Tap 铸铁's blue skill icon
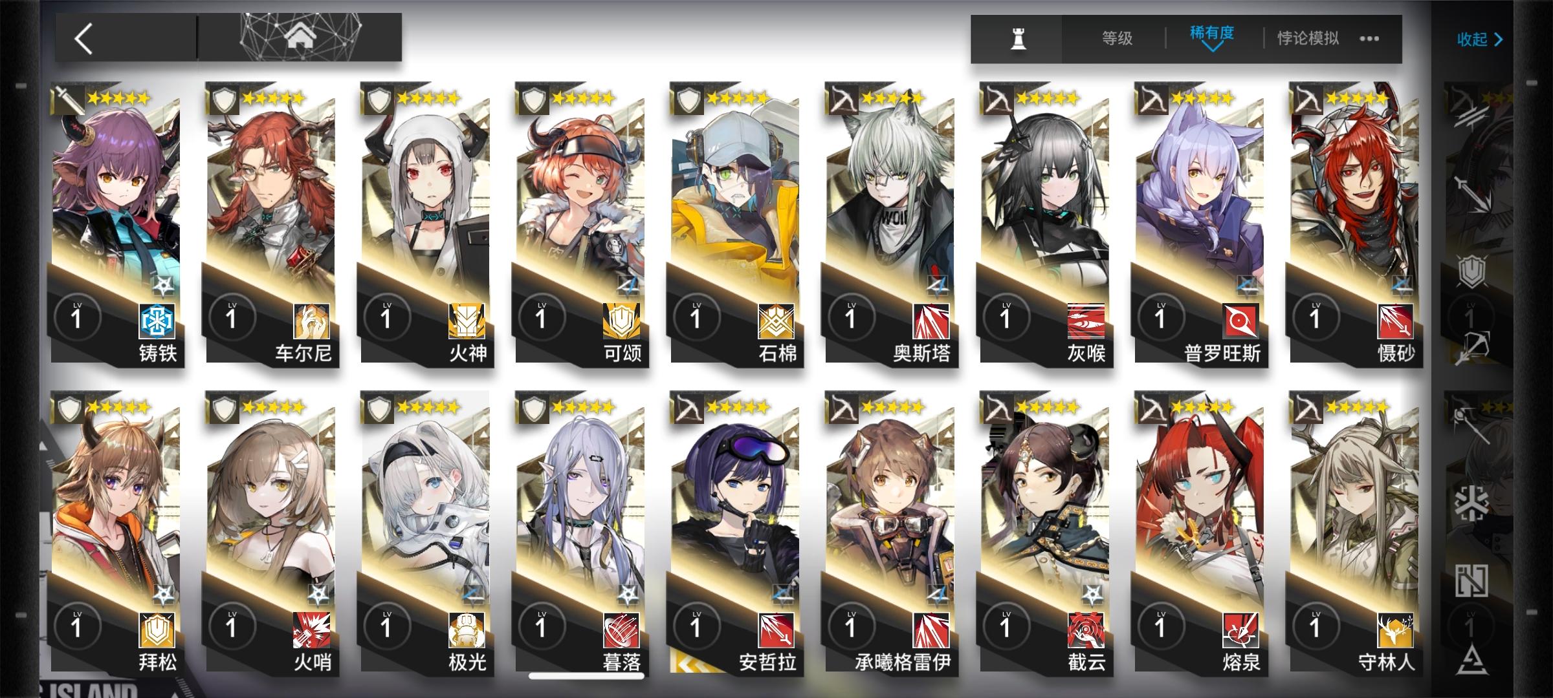 click(x=157, y=321)
